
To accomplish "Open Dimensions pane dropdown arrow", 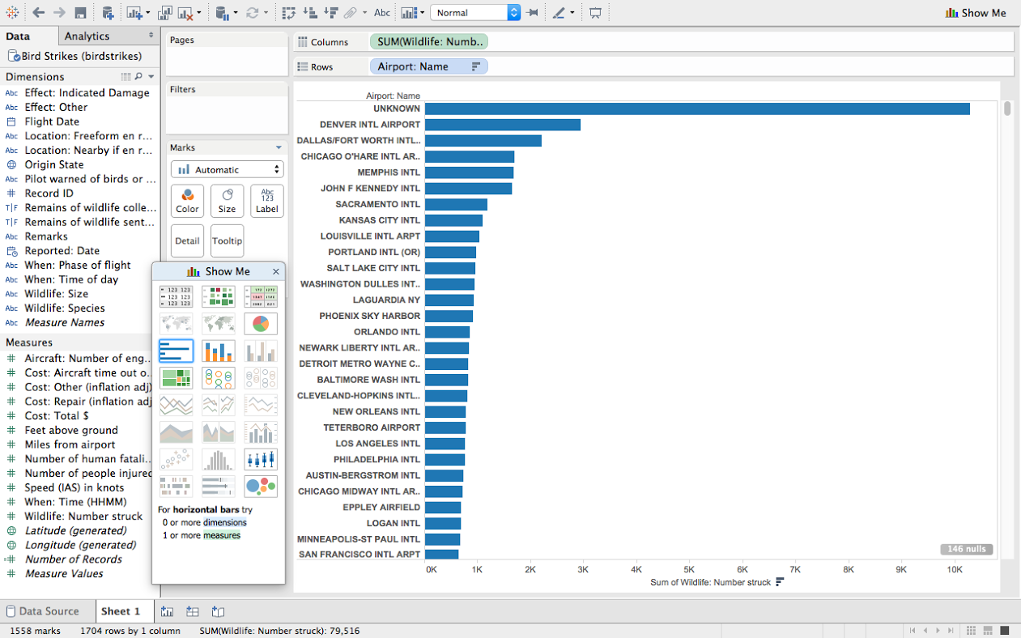I will (x=151, y=77).
